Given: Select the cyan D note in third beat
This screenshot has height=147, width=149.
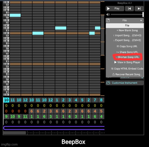Looking at the screenshot, I should tap(38, 33).
